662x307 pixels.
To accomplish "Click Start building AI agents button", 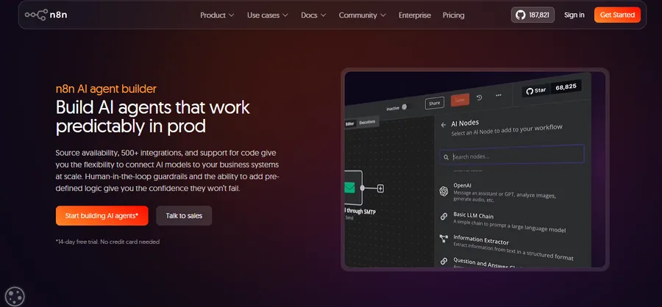I will pyautogui.click(x=102, y=215).
